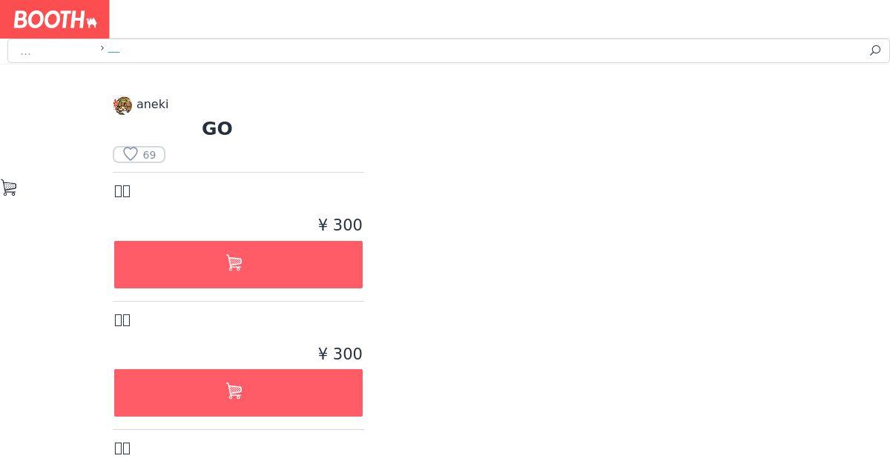Click the breadcrumb chevron separator

(102, 47)
